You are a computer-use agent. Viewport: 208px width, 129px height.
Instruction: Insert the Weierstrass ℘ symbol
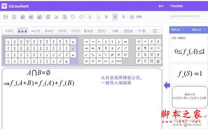pyautogui.click(x=139, y=48)
